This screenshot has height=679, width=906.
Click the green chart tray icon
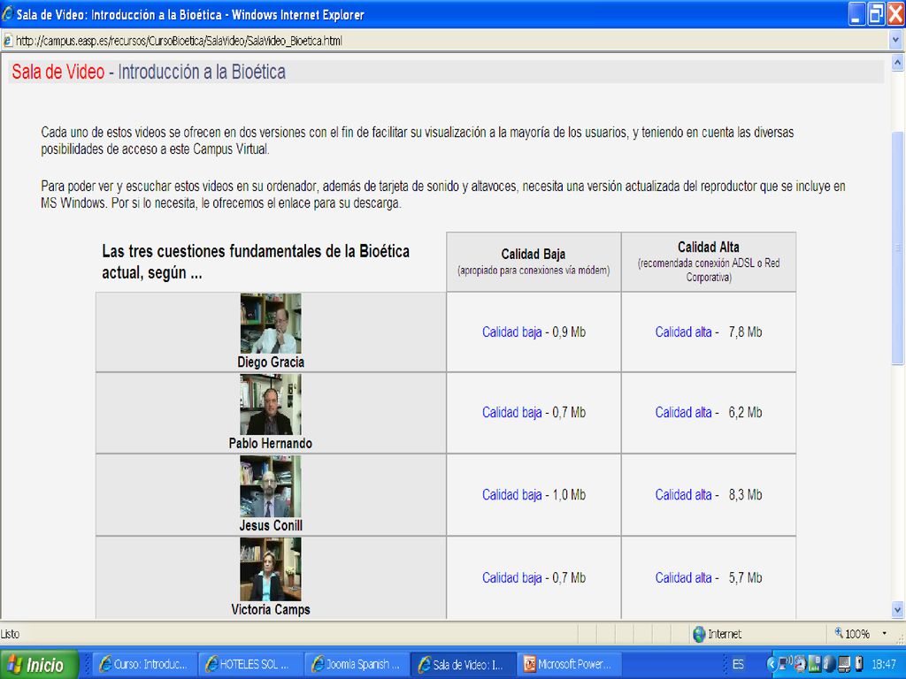click(815, 664)
